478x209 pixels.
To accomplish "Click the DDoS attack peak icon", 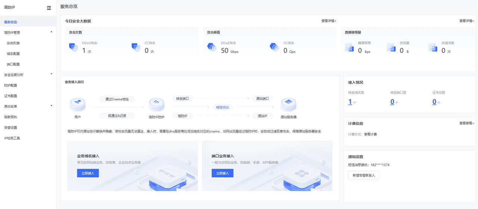I will click(x=212, y=47).
